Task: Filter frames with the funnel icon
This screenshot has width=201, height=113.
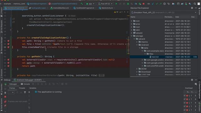Action: point(25,92)
